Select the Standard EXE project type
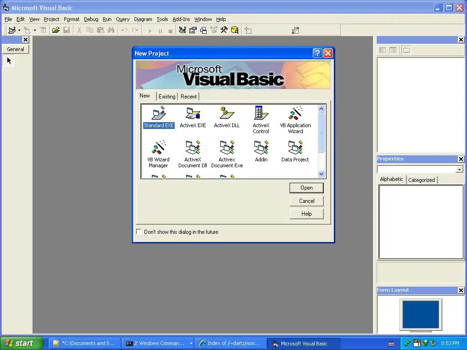 pos(158,117)
